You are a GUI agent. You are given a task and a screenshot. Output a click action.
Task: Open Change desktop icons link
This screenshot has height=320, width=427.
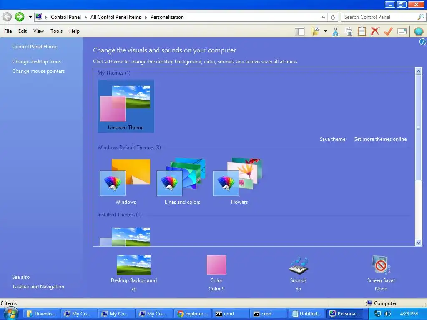click(x=37, y=62)
